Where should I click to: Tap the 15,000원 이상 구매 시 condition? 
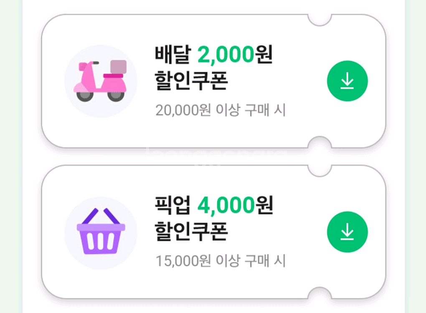click(220, 261)
